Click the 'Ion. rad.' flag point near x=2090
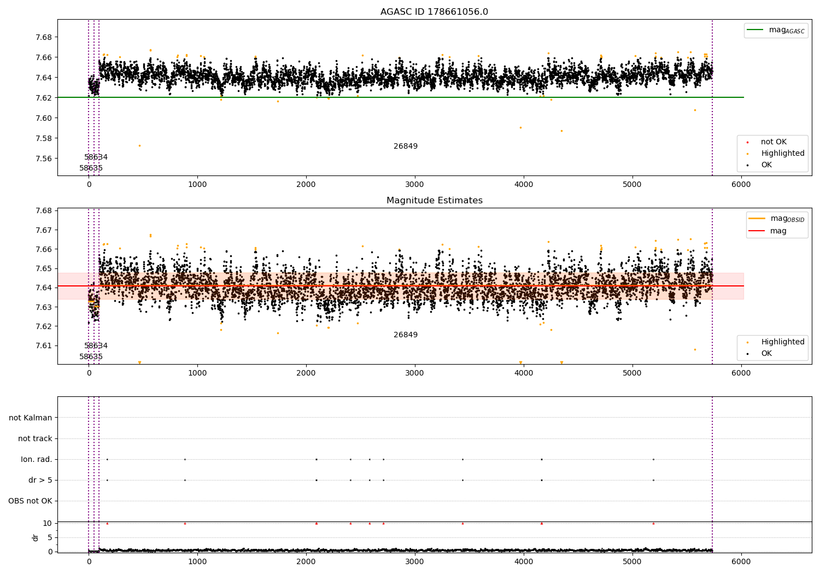 point(317,459)
